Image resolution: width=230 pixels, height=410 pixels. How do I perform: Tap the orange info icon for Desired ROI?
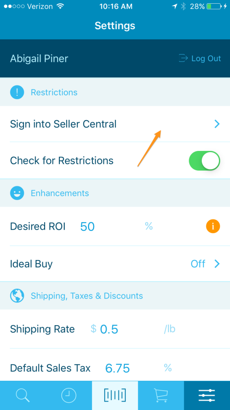coord(213,226)
